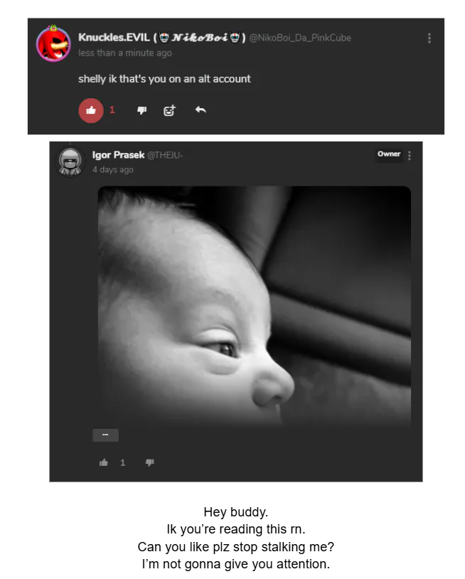Open the three-dot menu on Igor Prasek's post
Image resolution: width=465 pixels, height=579 pixels.
410,156
